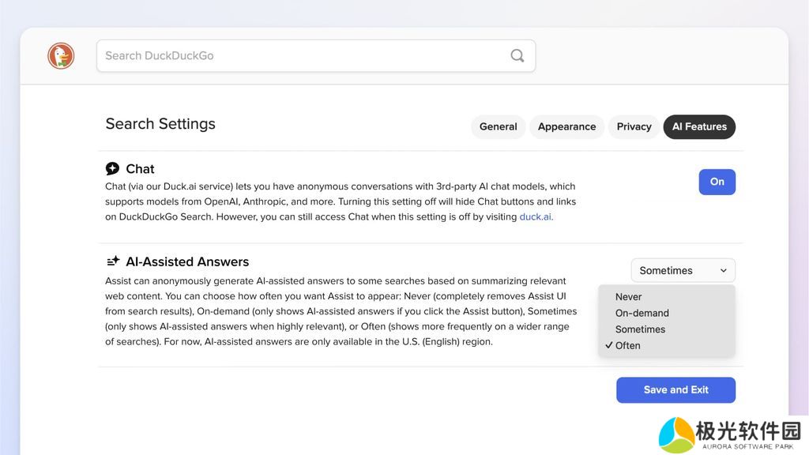Image resolution: width=809 pixels, height=455 pixels.
Task: Choose the On-demand option
Action: coord(642,313)
